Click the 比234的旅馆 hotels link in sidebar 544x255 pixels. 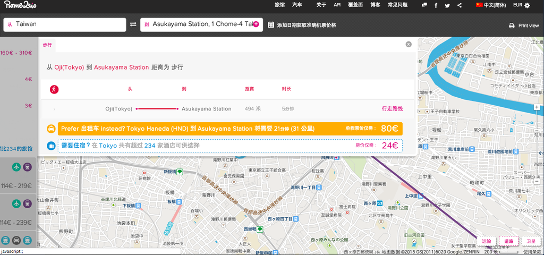[x=16, y=149]
